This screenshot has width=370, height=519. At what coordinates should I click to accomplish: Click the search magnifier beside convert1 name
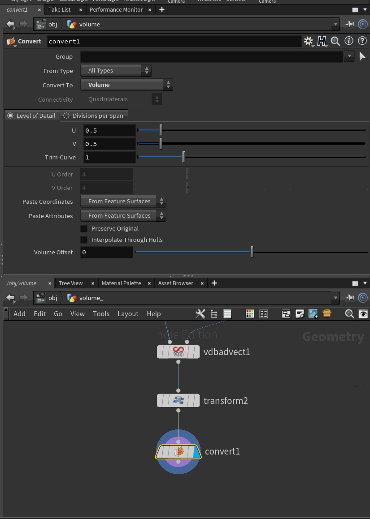tap(335, 41)
